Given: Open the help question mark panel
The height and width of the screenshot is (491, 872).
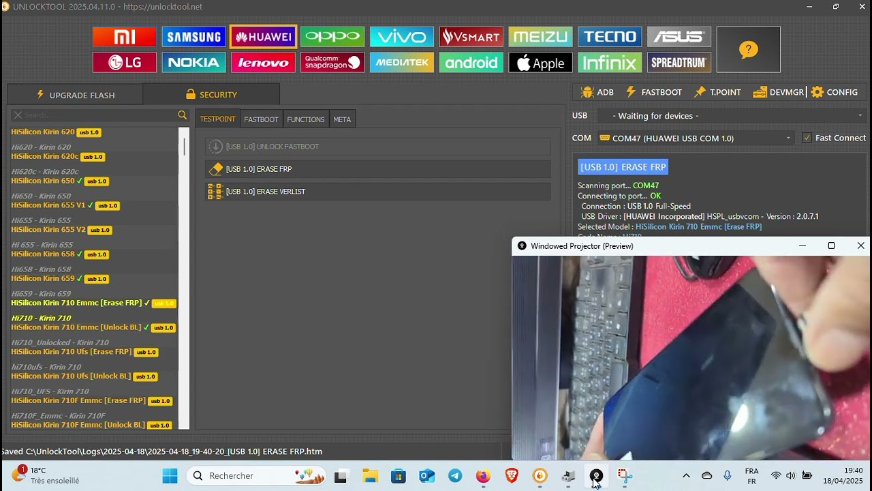Looking at the screenshot, I should [x=749, y=50].
